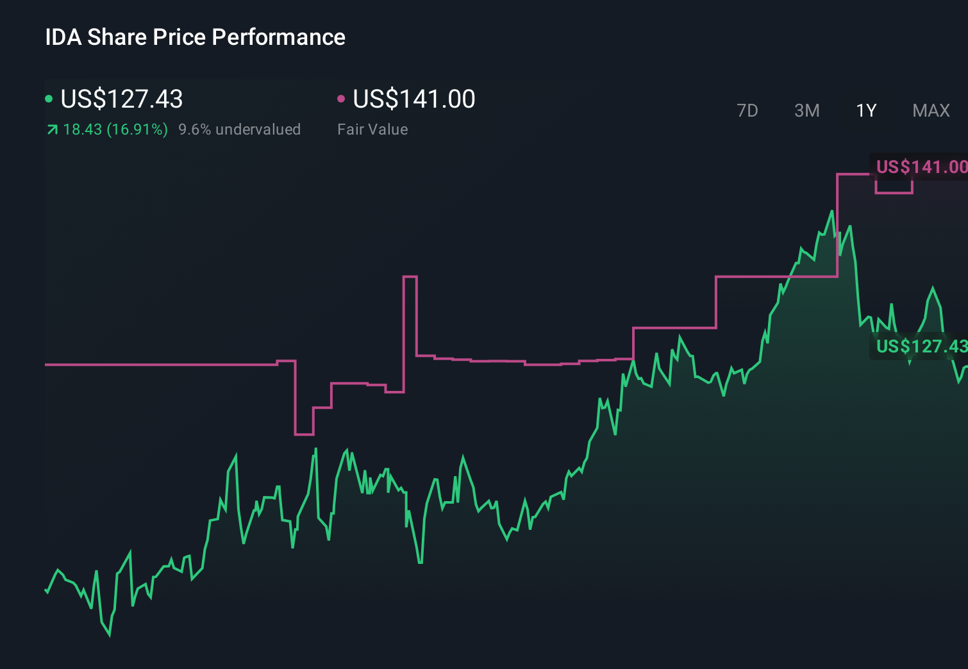The image size is (968, 669).
Task: Toggle the 1Y highlighted range
Action: [865, 110]
